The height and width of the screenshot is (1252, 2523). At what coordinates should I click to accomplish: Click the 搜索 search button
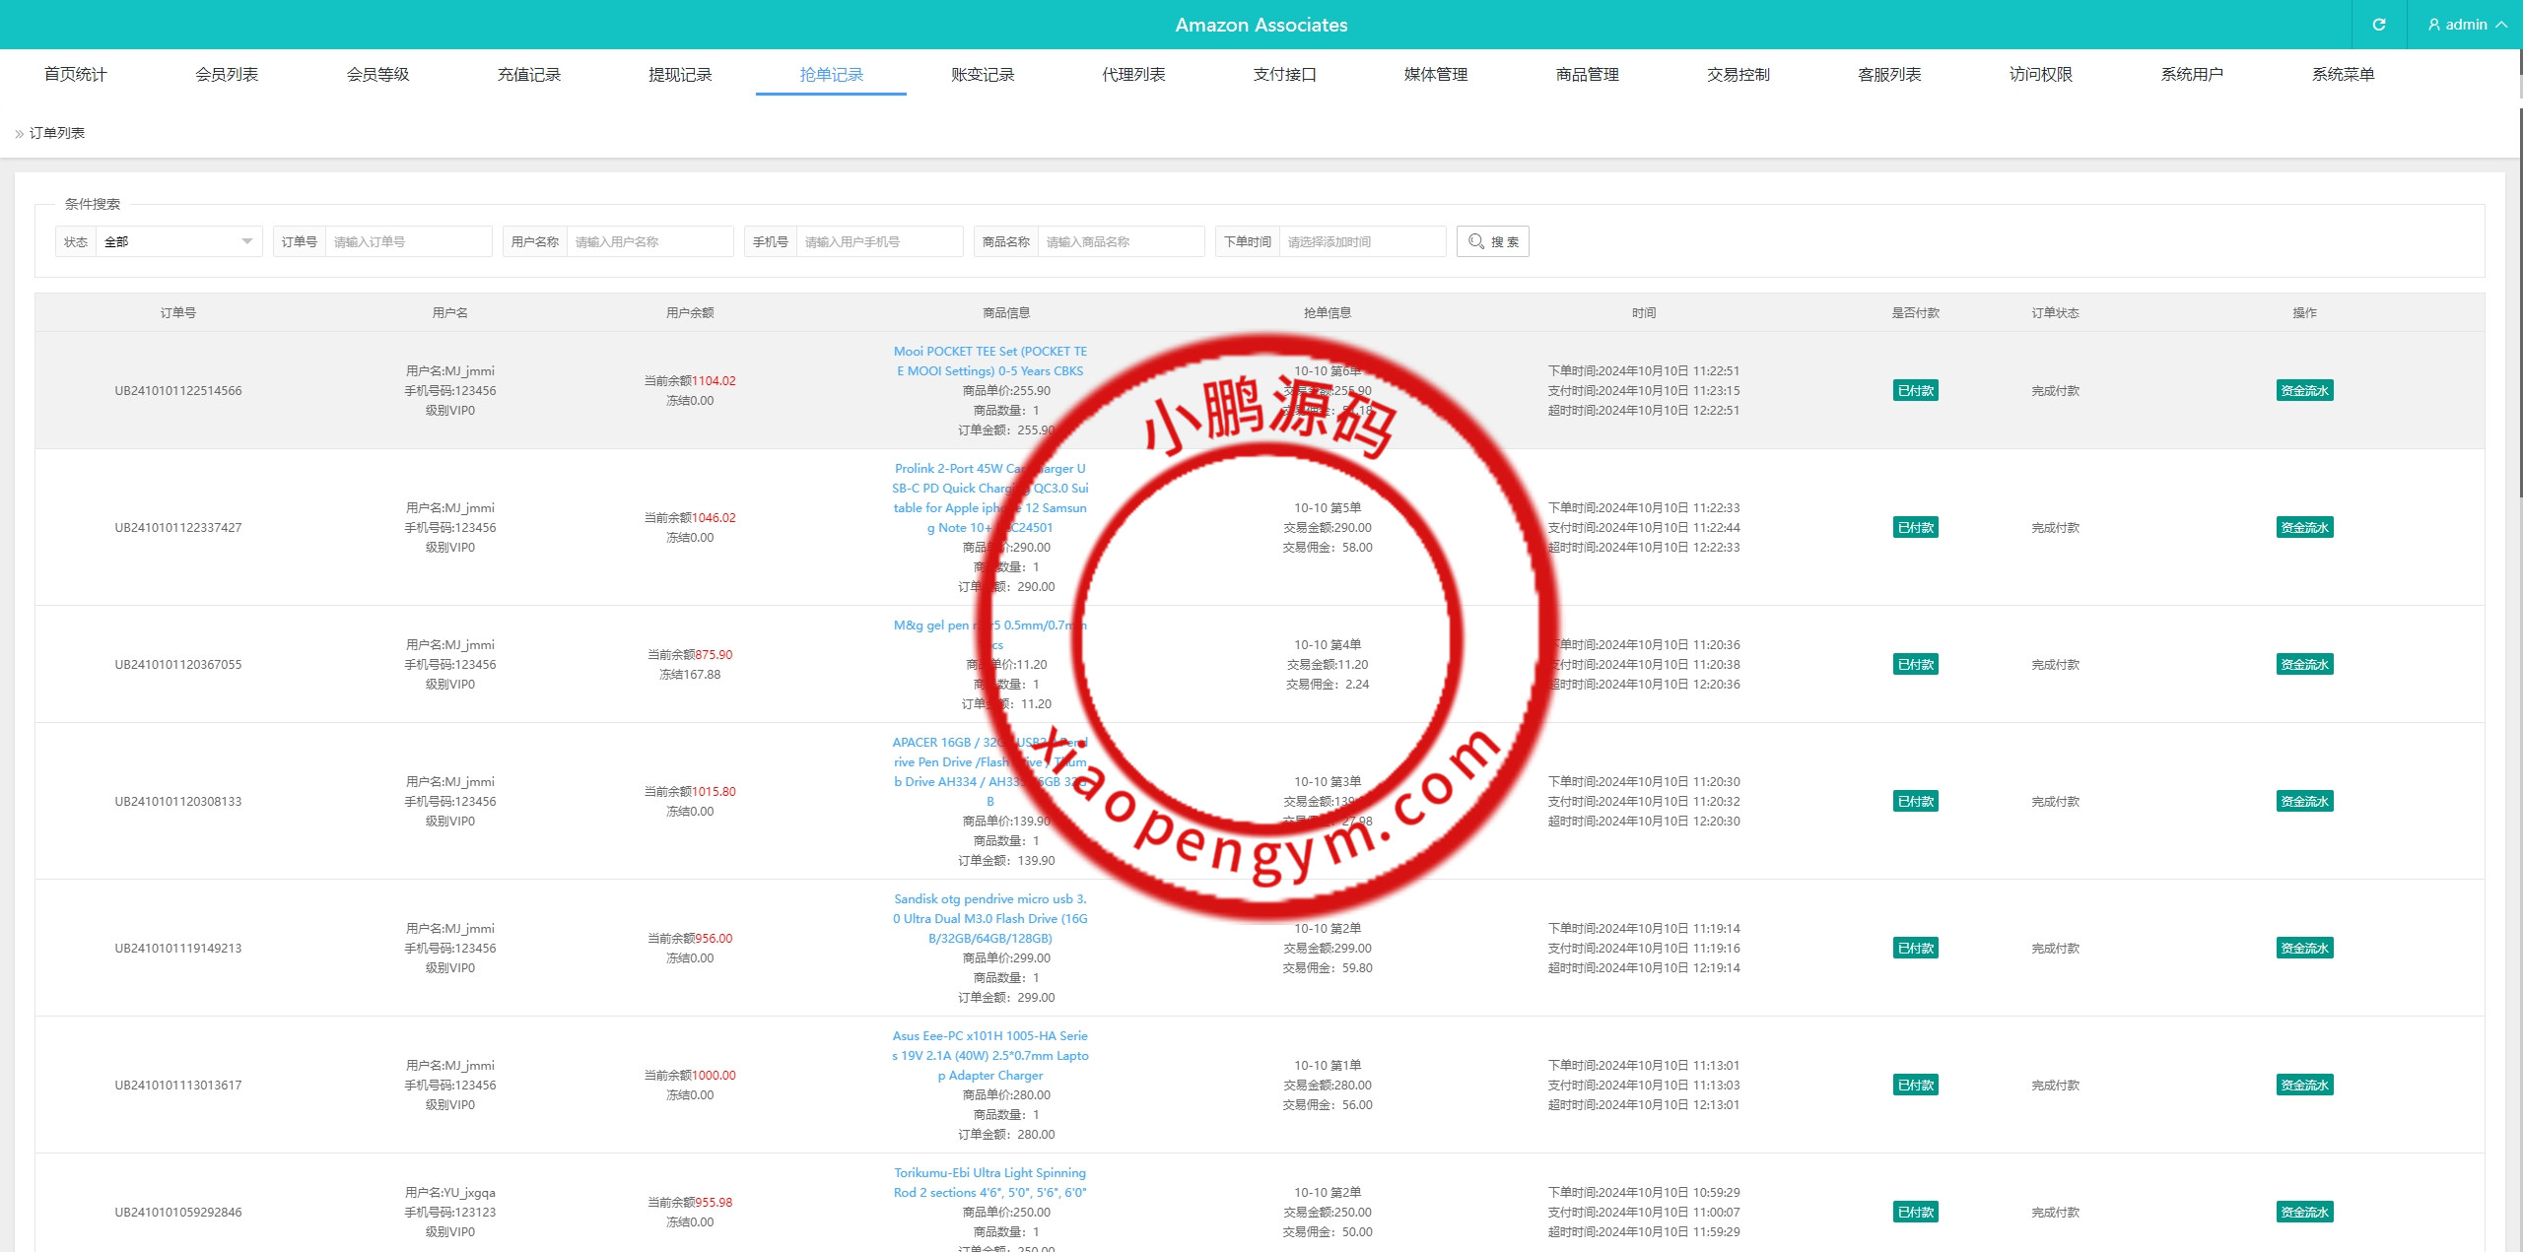point(1492,241)
